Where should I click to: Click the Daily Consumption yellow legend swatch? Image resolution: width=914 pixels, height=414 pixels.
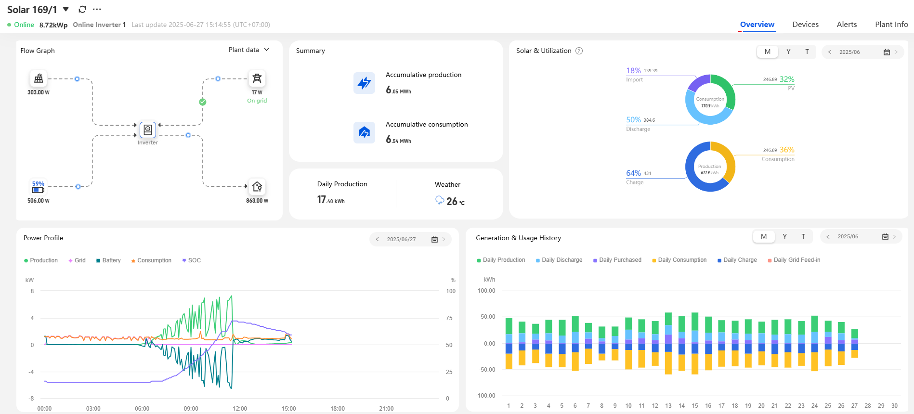click(x=654, y=260)
